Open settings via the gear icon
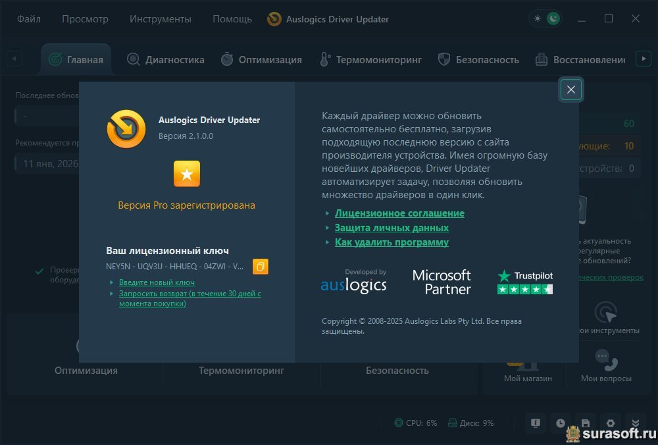The height and width of the screenshot is (445, 658). pos(610,423)
